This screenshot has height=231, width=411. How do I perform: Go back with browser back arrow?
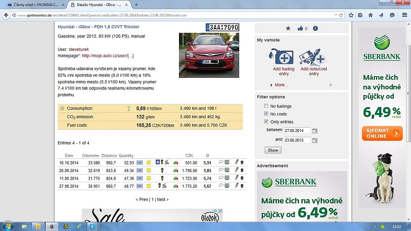point(6,15)
